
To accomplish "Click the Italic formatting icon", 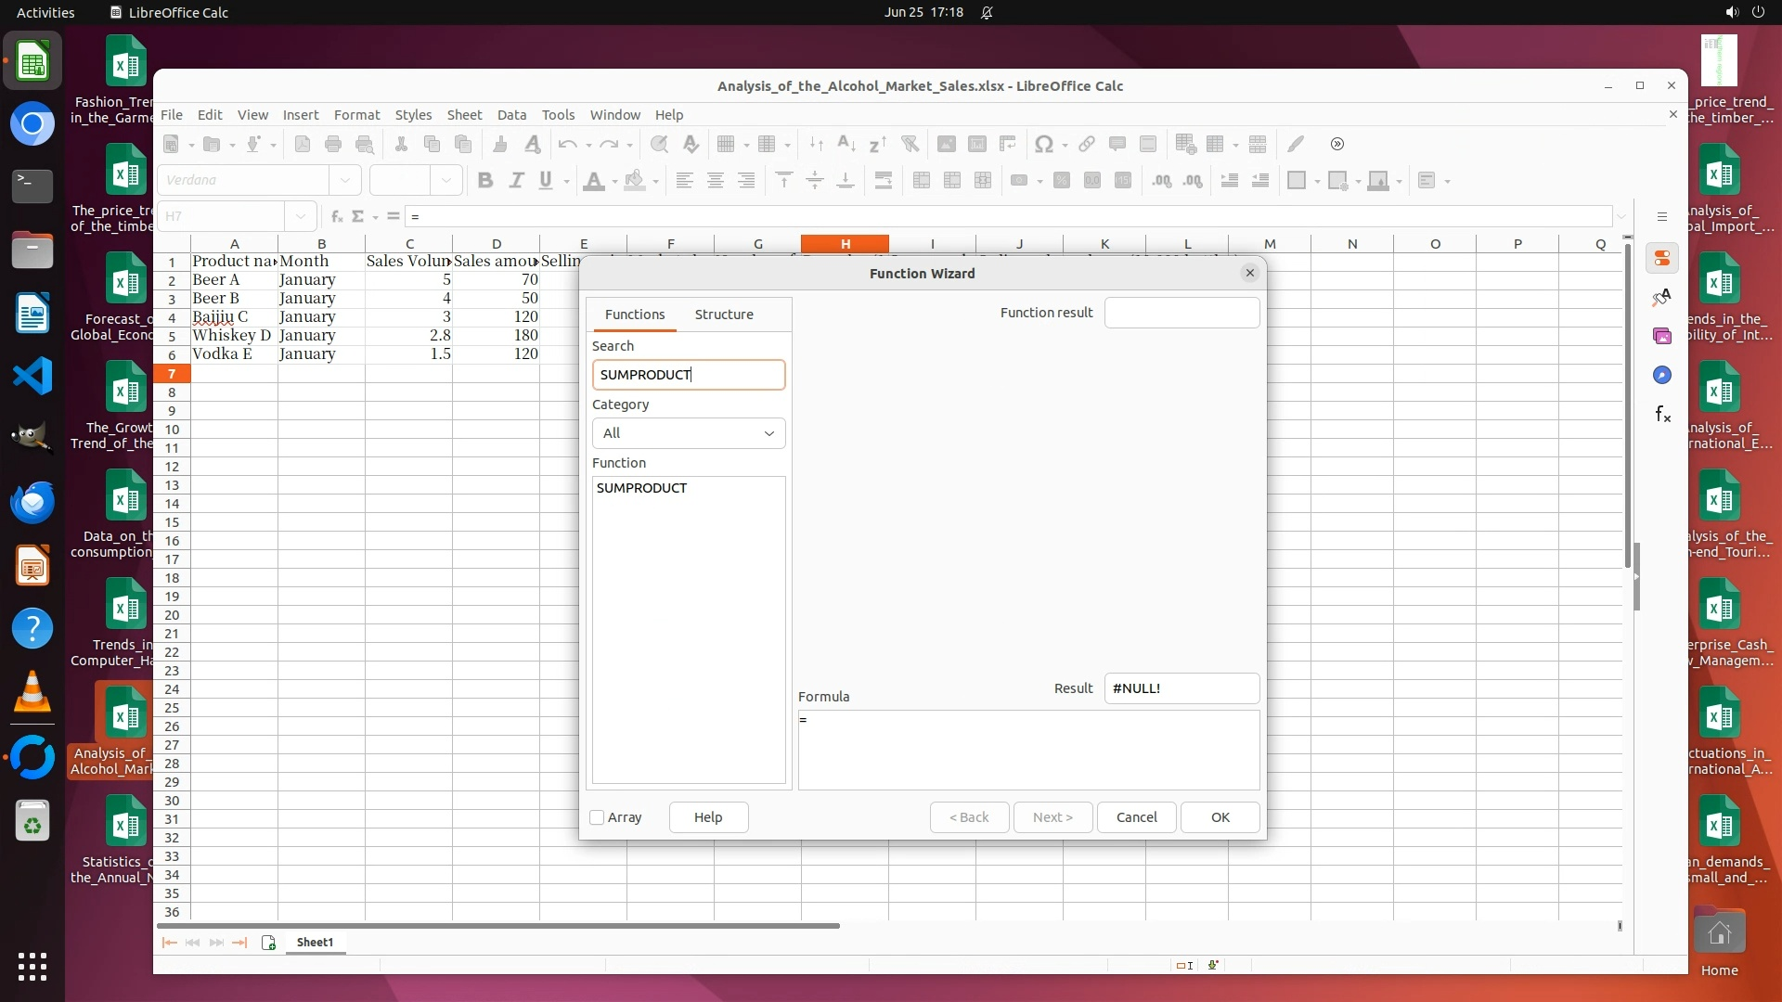I will 516,181.
